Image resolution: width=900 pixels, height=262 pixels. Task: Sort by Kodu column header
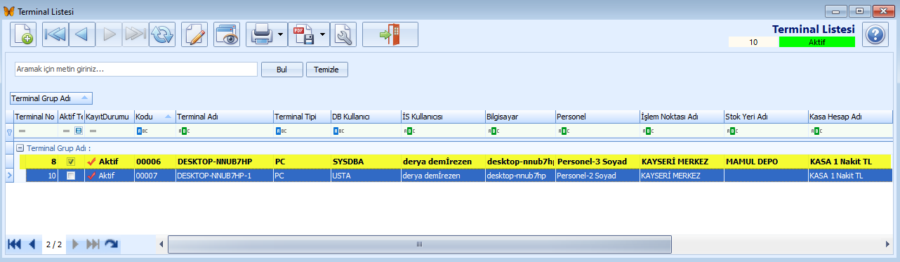point(154,116)
